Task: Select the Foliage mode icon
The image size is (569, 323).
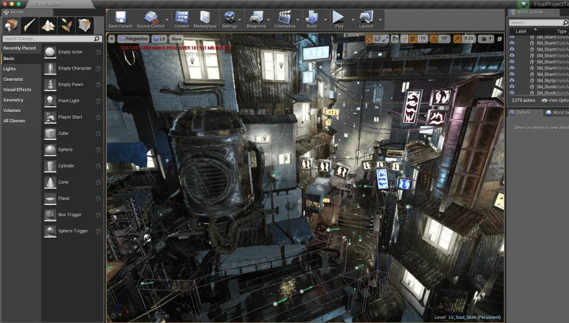Action: point(66,25)
